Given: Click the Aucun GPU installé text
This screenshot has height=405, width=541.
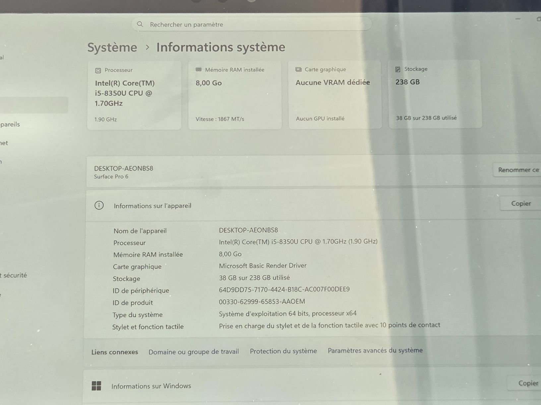Looking at the screenshot, I should click(x=320, y=118).
